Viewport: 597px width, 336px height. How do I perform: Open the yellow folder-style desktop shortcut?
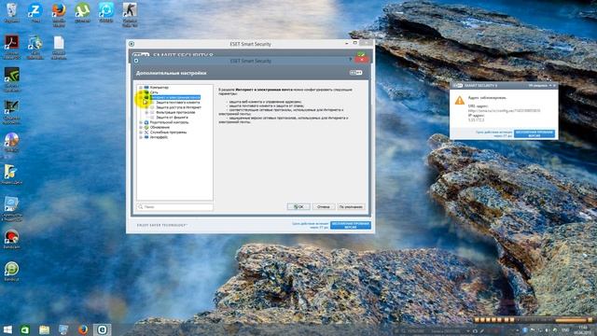click(x=11, y=175)
